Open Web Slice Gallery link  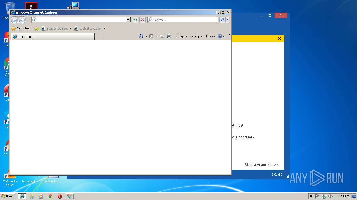coord(88,29)
